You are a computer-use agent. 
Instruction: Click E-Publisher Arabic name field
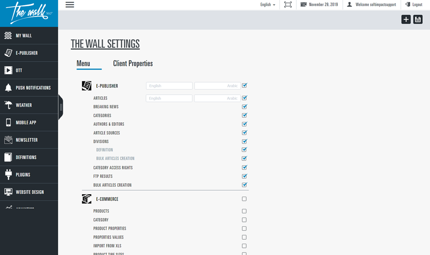pyautogui.click(x=217, y=86)
